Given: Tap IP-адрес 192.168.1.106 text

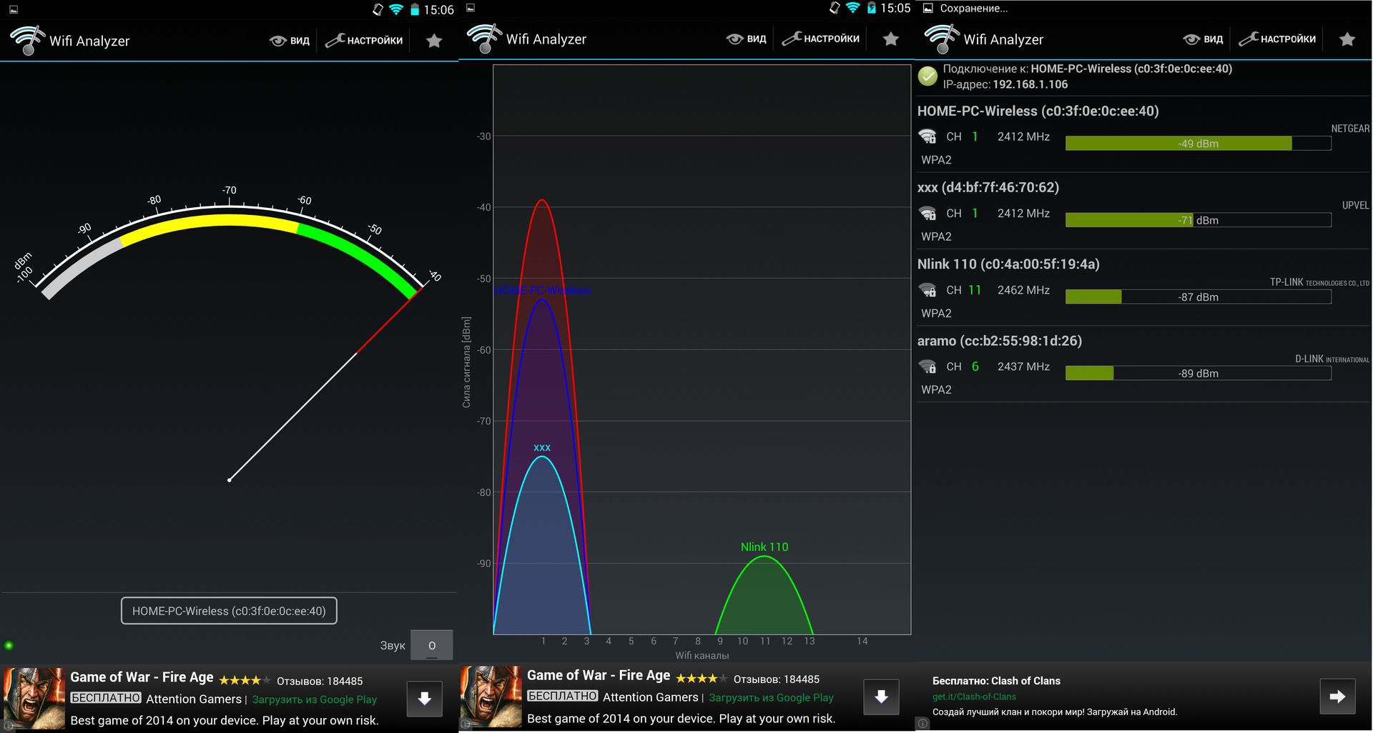Looking at the screenshot, I should pos(1005,84).
